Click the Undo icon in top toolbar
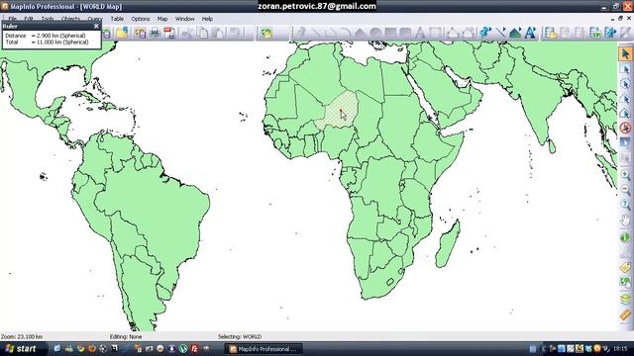 click(x=235, y=33)
